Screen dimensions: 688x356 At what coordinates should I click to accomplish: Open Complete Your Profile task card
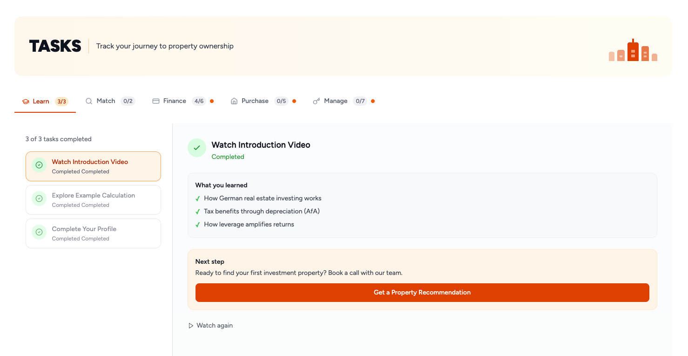(x=93, y=233)
